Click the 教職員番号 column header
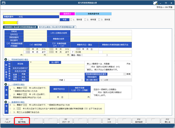This screenshot has width=175, height=128. tap(10, 17)
